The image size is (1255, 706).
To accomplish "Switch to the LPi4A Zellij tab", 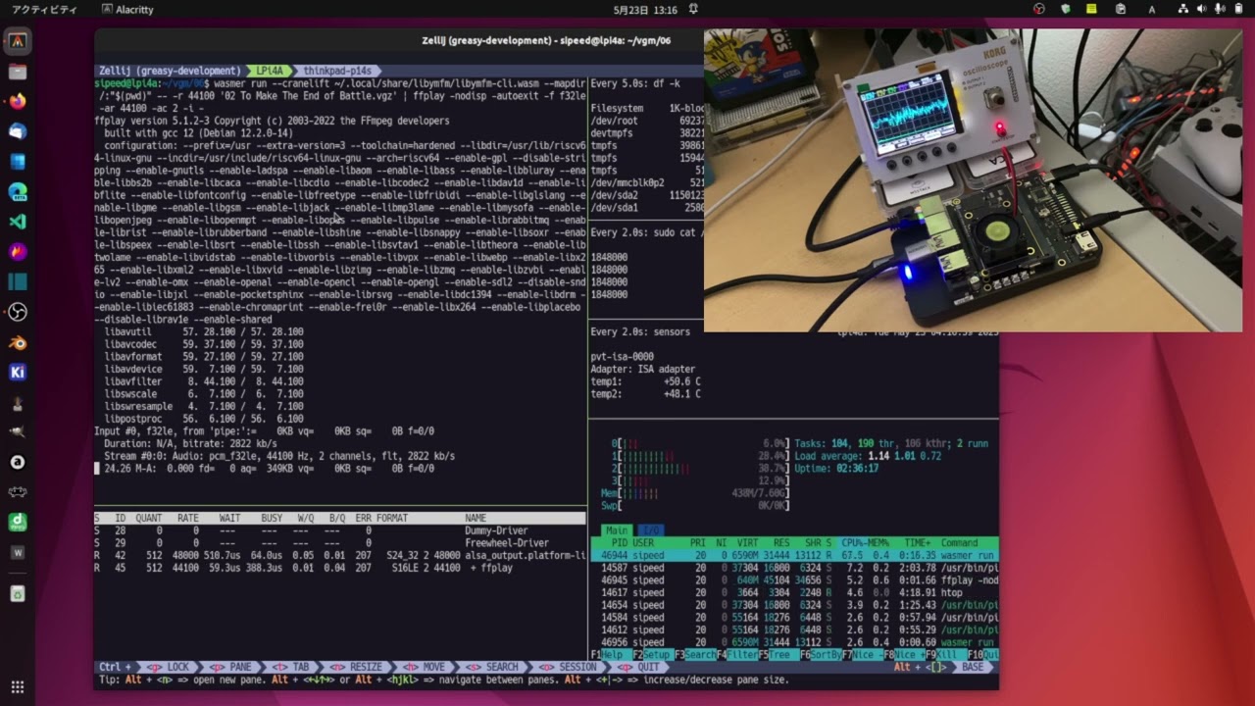I will click(x=270, y=71).
